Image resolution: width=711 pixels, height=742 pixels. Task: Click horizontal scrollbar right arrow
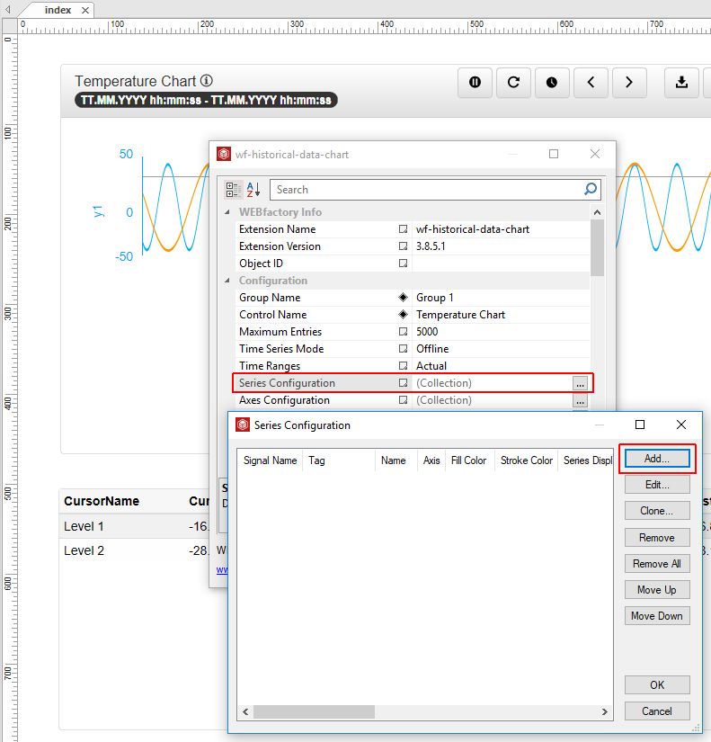605,711
